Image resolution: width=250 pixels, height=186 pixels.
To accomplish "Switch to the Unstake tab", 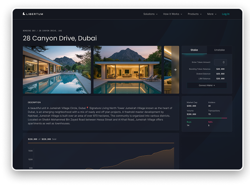I will click(x=219, y=50).
